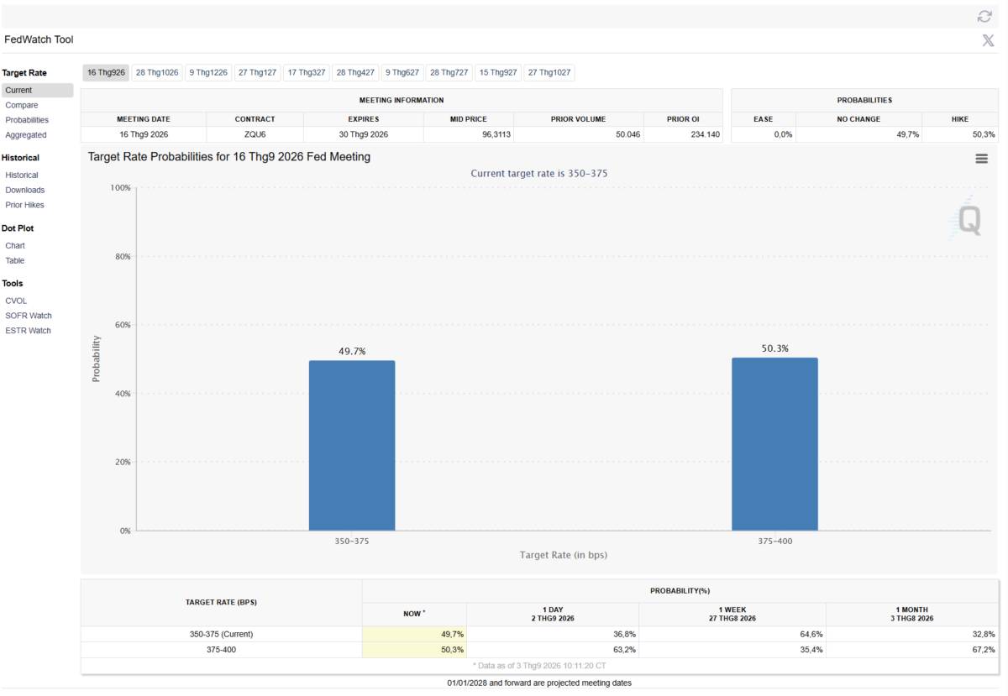Click the '1 WEEK 27 THG8 2026' column header
Viewport: 1008px width, 696px height.
coord(732,614)
